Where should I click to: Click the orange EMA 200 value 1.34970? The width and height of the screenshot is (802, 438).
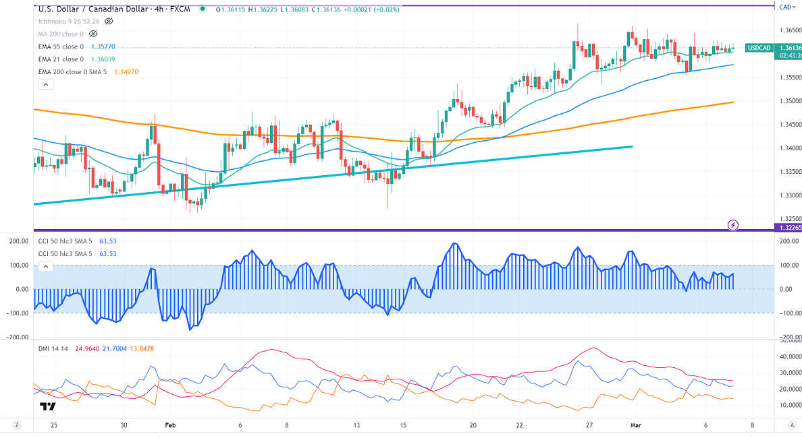[x=127, y=71]
